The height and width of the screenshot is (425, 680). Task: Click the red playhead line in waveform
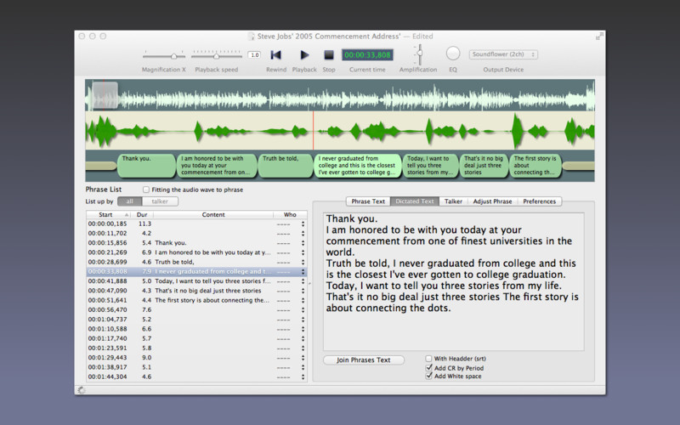coord(313,131)
